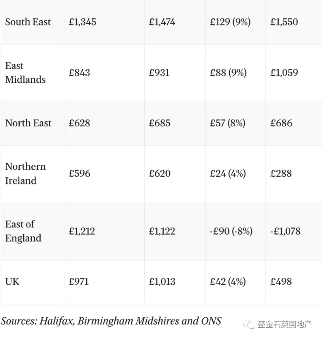Select the South East row label

[28, 22]
